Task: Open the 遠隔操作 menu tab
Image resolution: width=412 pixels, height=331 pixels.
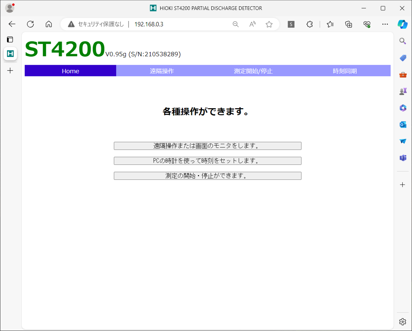Action: 162,71
